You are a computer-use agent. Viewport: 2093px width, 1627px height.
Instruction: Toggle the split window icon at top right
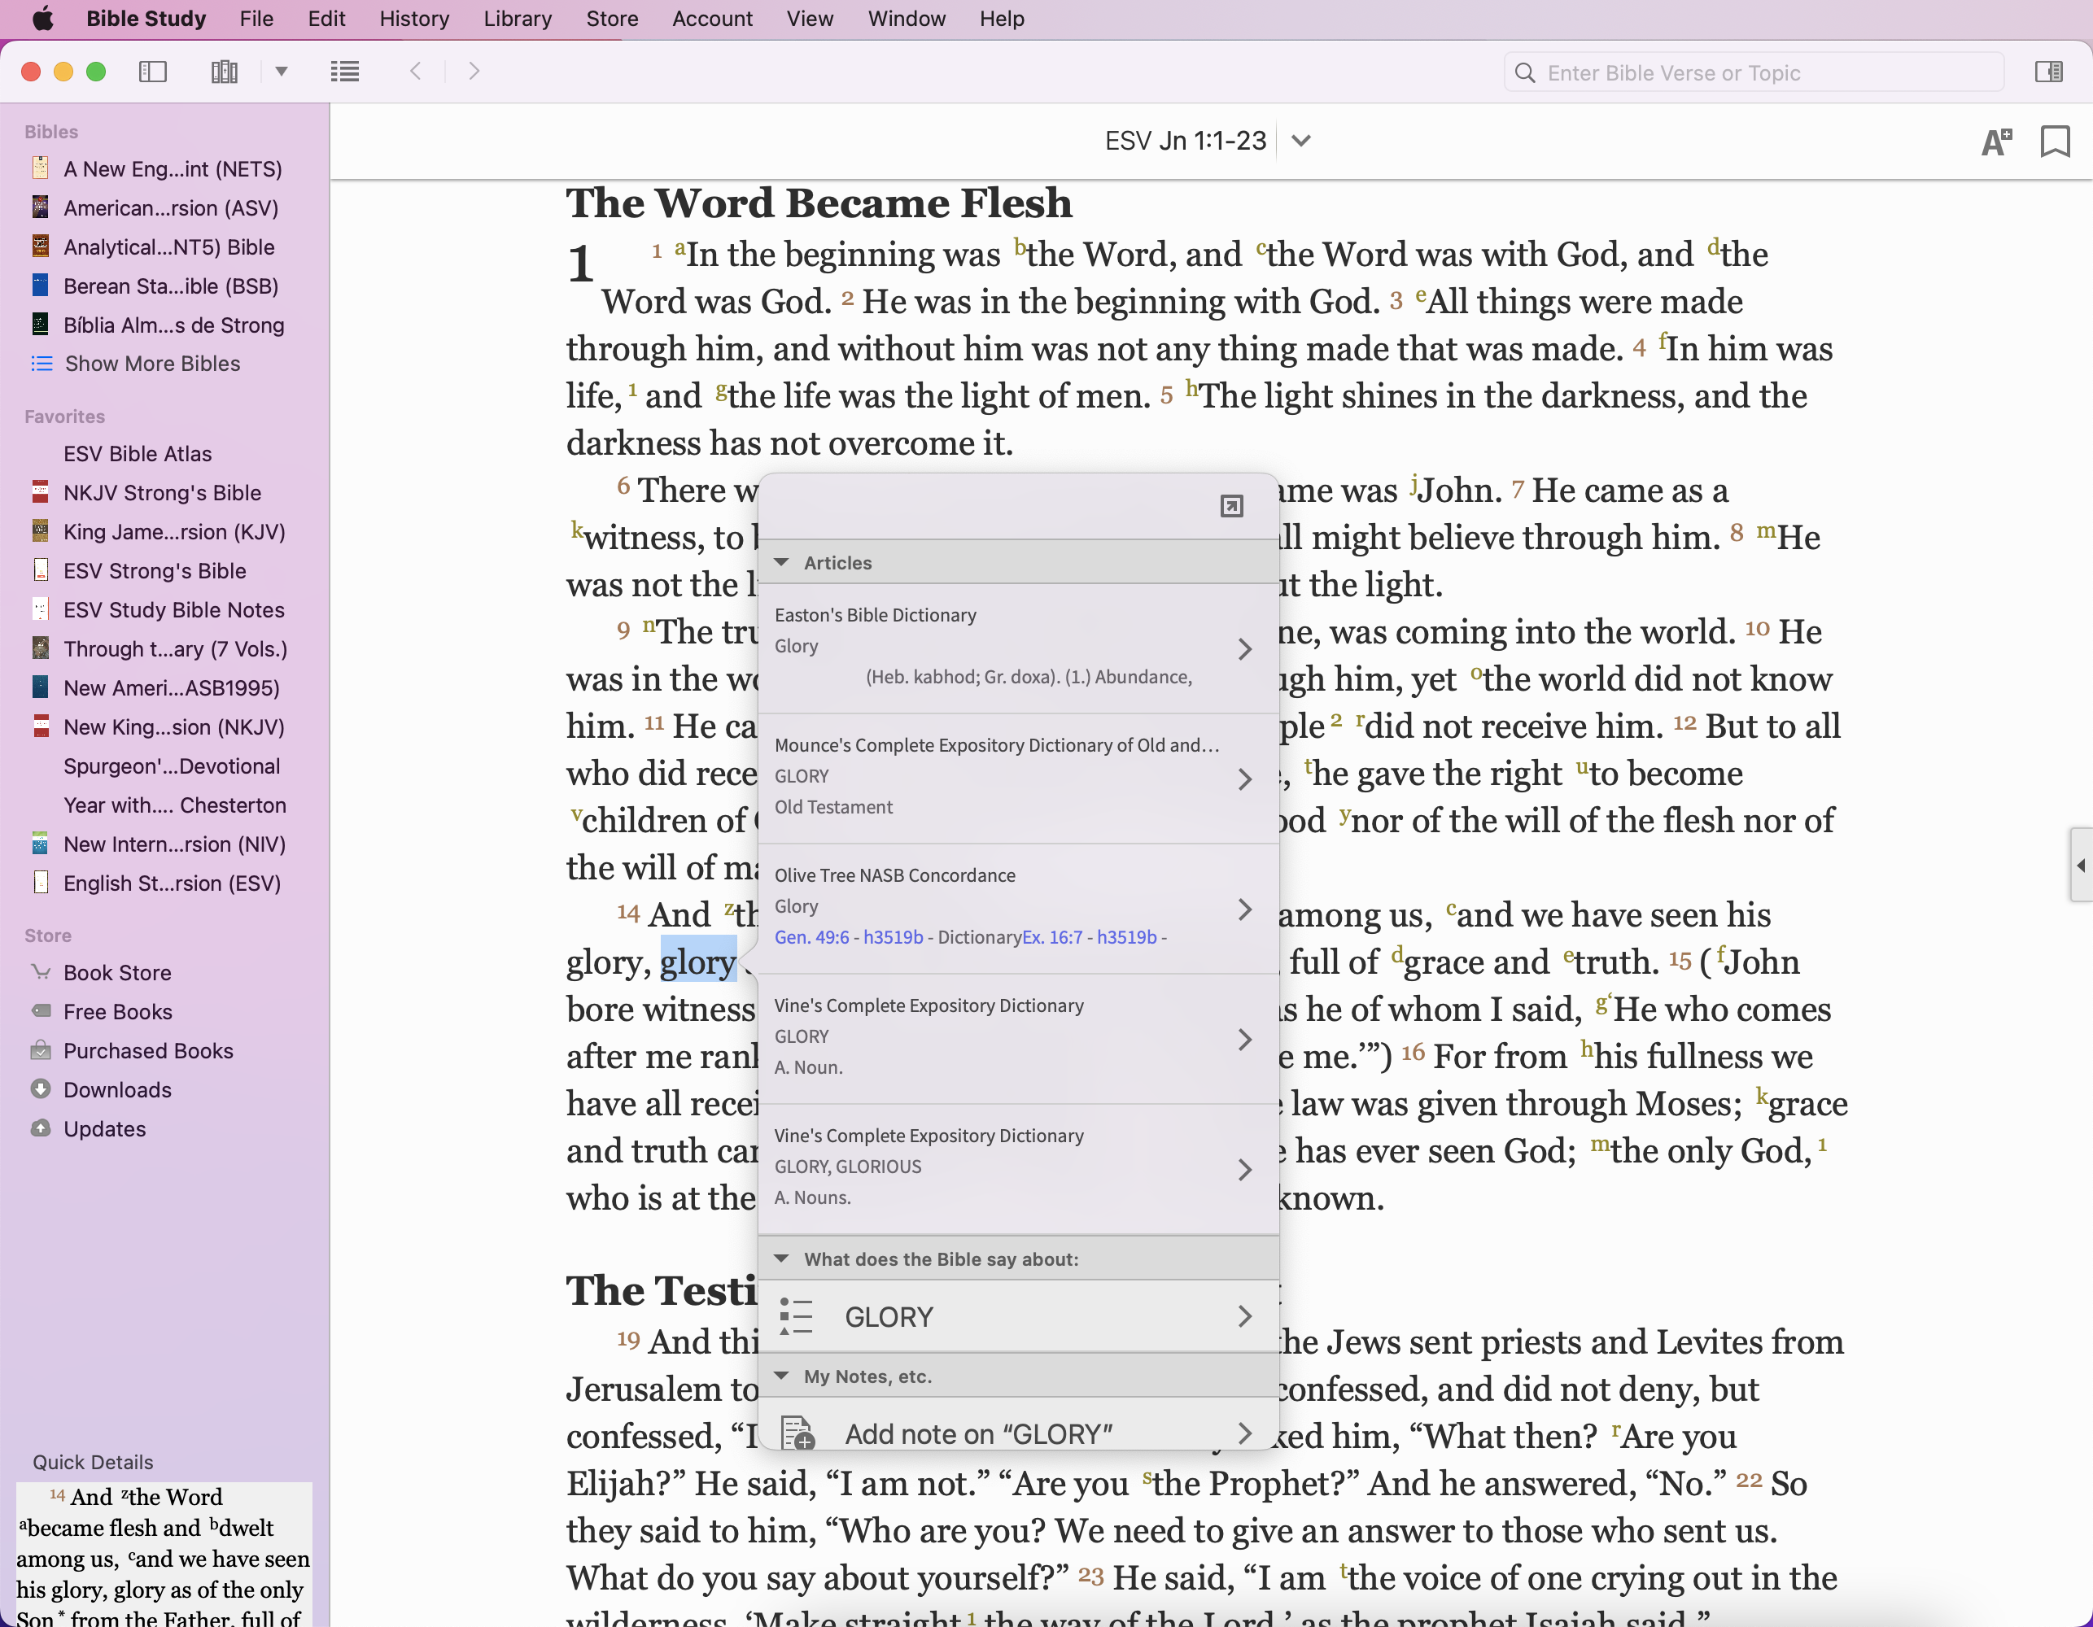click(2048, 72)
